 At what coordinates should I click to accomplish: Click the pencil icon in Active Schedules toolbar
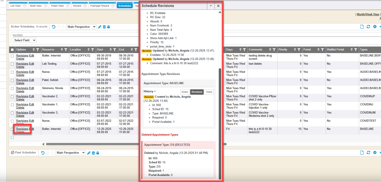(100, 27)
